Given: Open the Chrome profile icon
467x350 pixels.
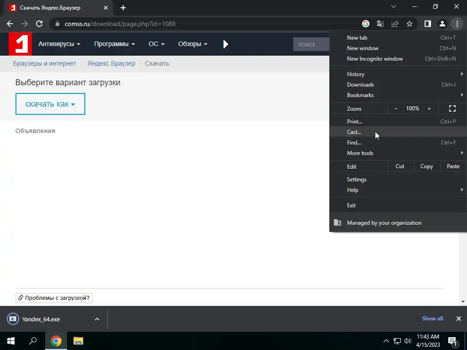Looking at the screenshot, I should click(442, 24).
